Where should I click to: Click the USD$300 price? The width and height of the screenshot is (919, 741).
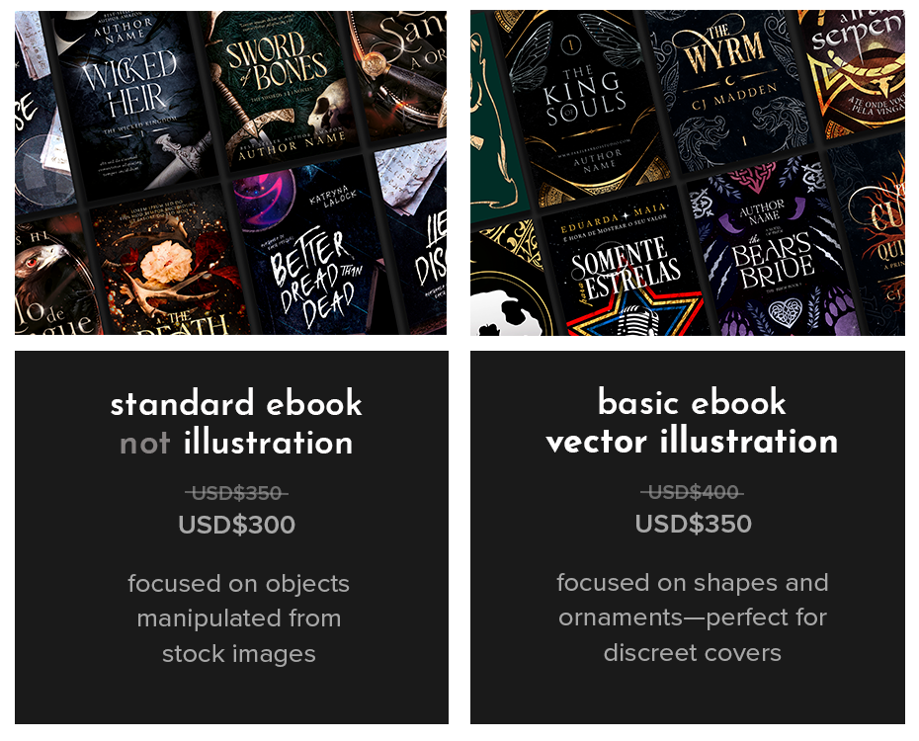point(237,525)
